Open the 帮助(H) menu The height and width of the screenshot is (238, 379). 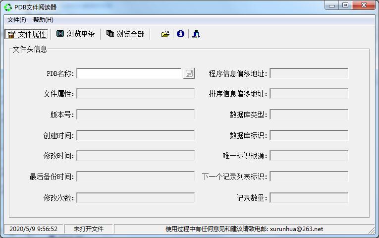point(43,20)
